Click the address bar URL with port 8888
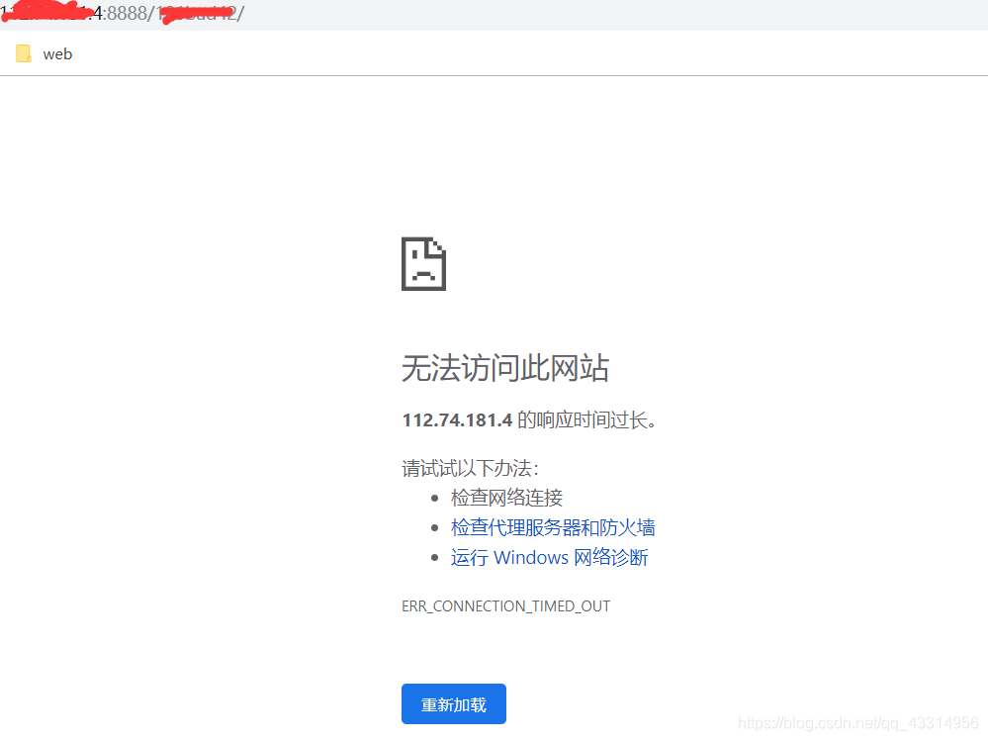Screen dimensions: 988x741 point(123,13)
